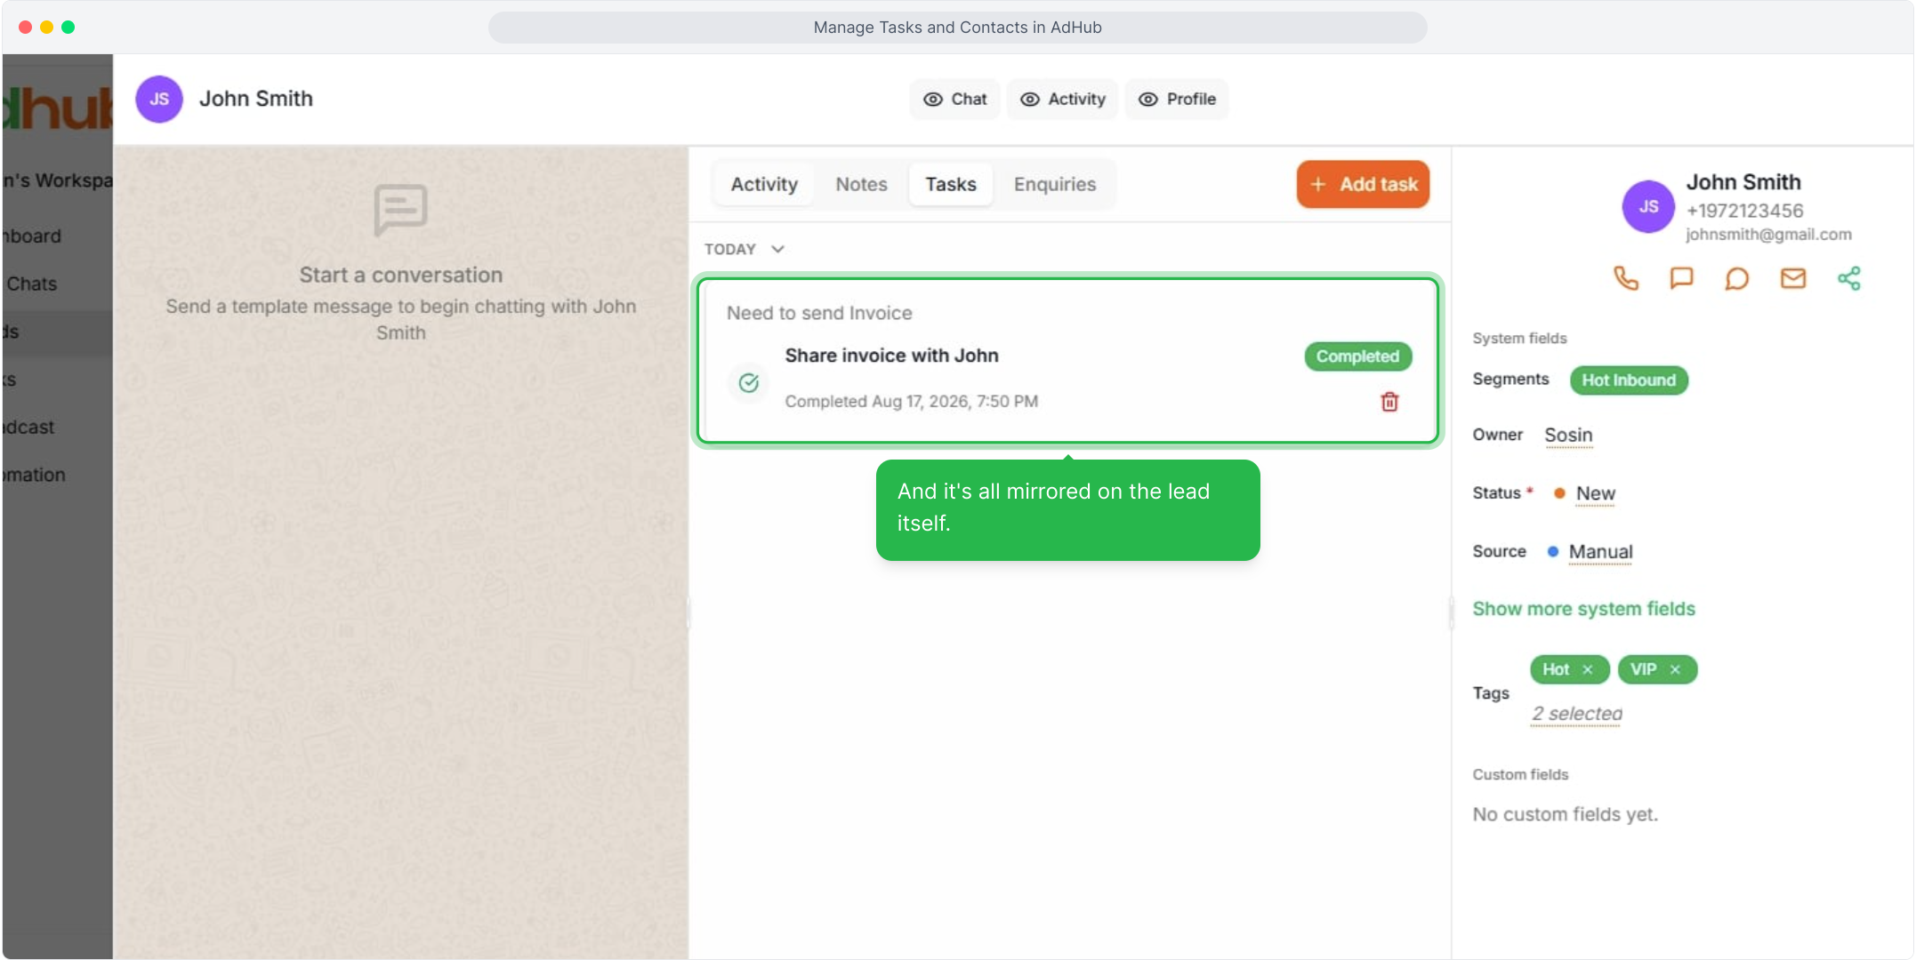Click the Completed status badge

point(1357,356)
